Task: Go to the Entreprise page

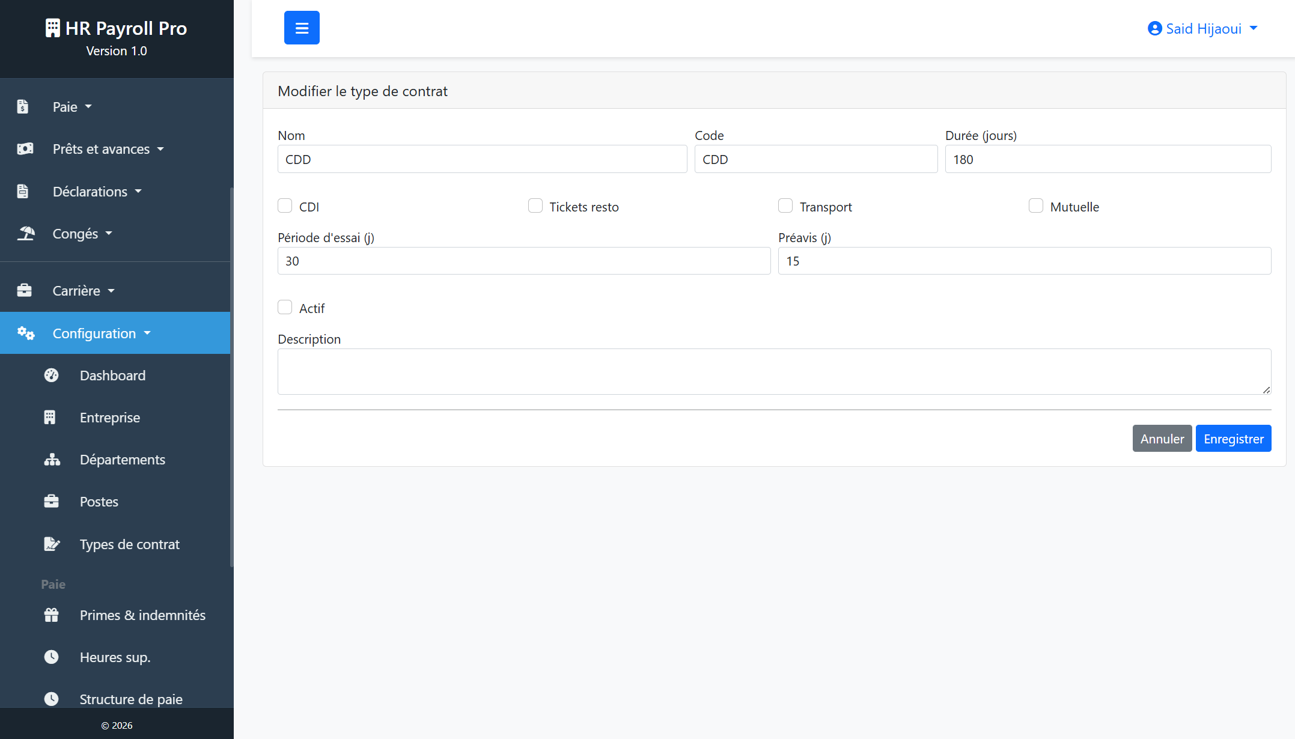Action: click(115, 418)
